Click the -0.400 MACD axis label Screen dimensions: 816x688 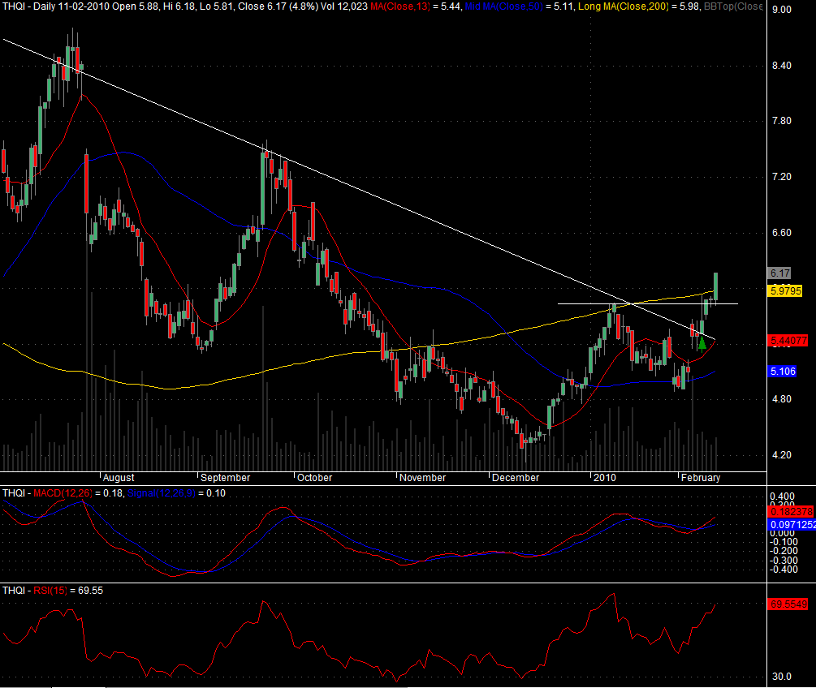point(784,570)
